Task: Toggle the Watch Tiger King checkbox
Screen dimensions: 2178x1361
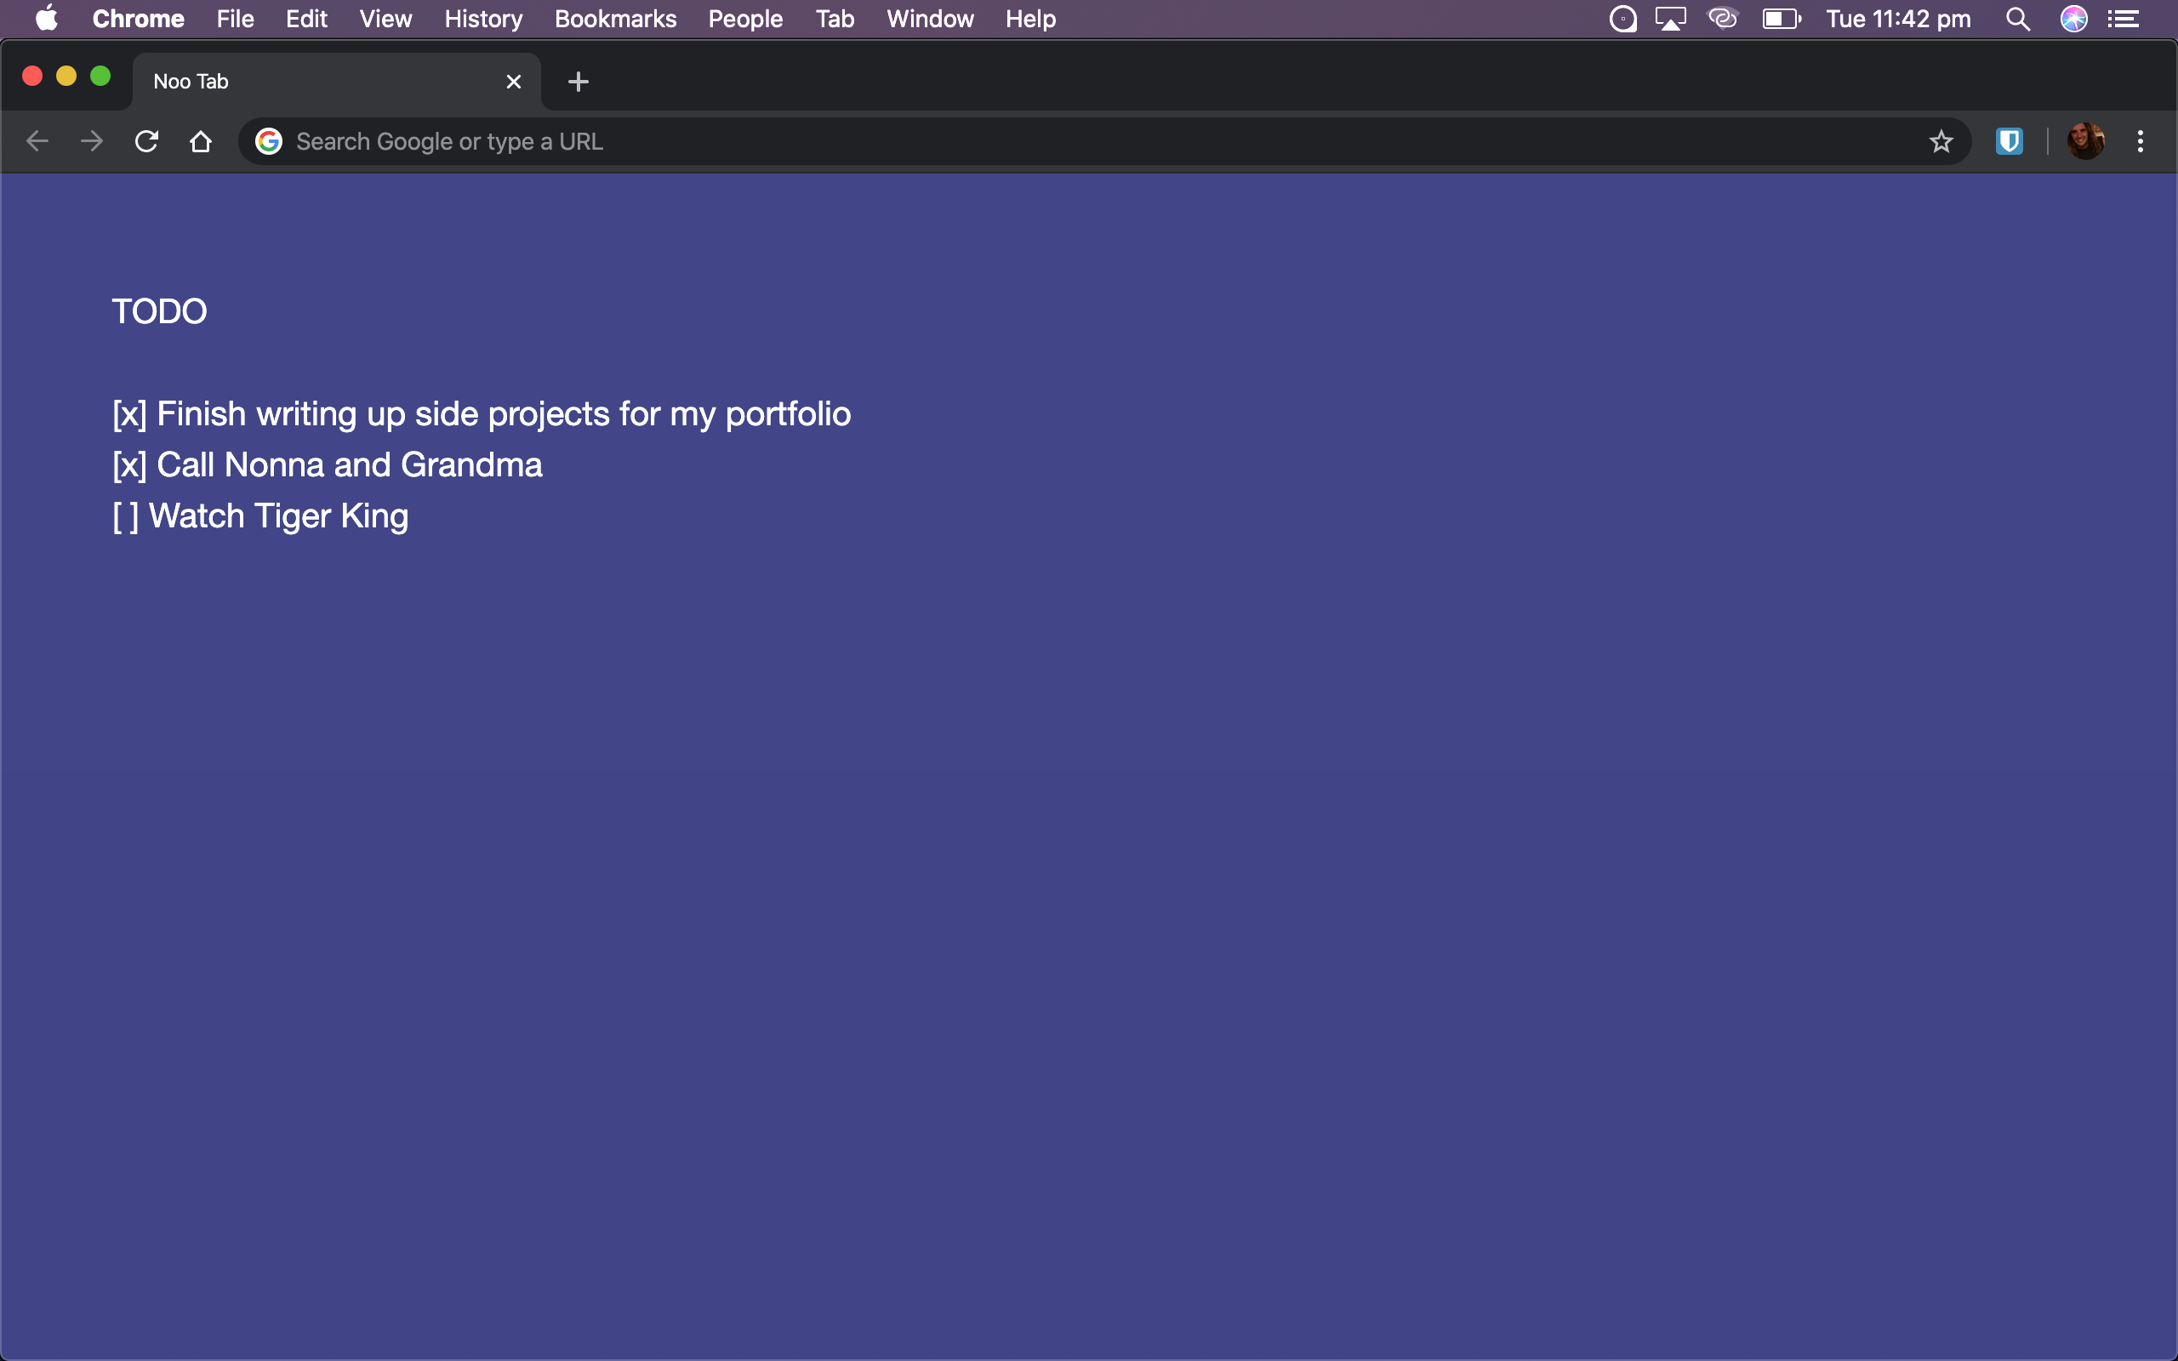Action: click(126, 516)
